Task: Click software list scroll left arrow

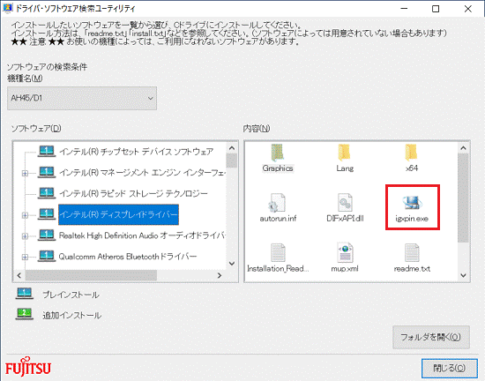Action: (19, 275)
